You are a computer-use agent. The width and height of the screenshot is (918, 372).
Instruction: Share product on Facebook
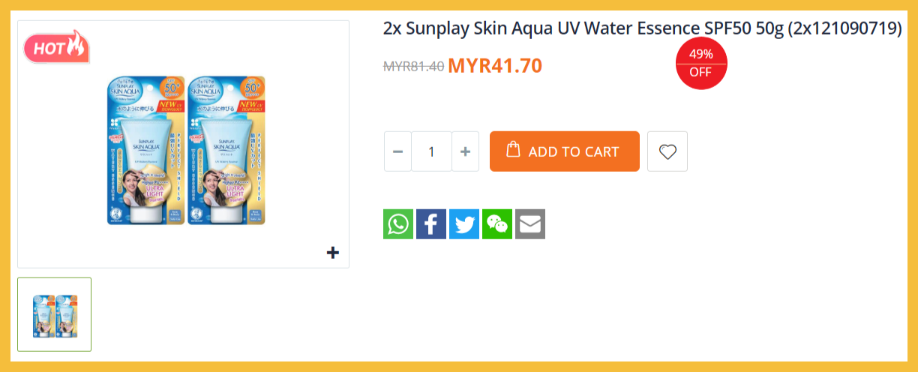431,224
